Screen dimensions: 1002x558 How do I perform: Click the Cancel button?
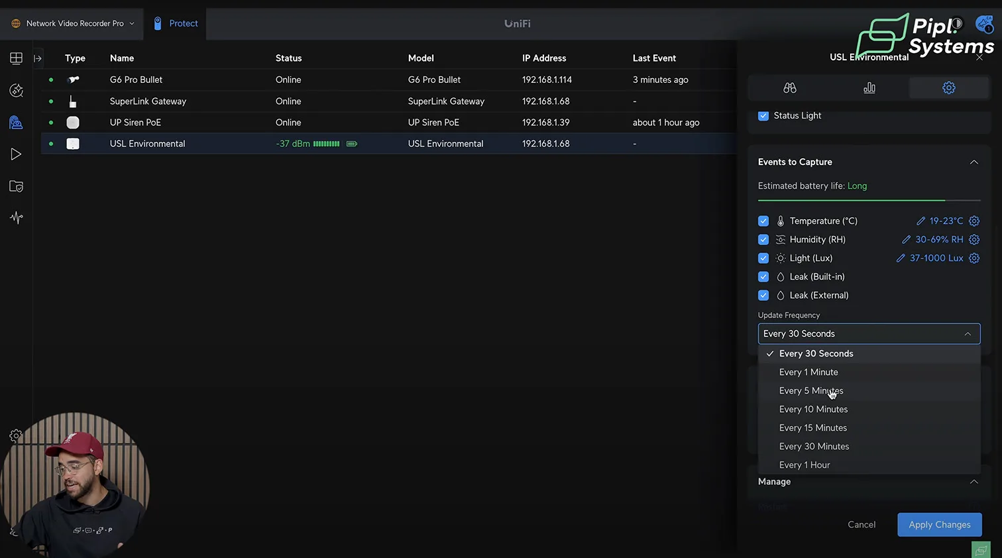tap(862, 525)
